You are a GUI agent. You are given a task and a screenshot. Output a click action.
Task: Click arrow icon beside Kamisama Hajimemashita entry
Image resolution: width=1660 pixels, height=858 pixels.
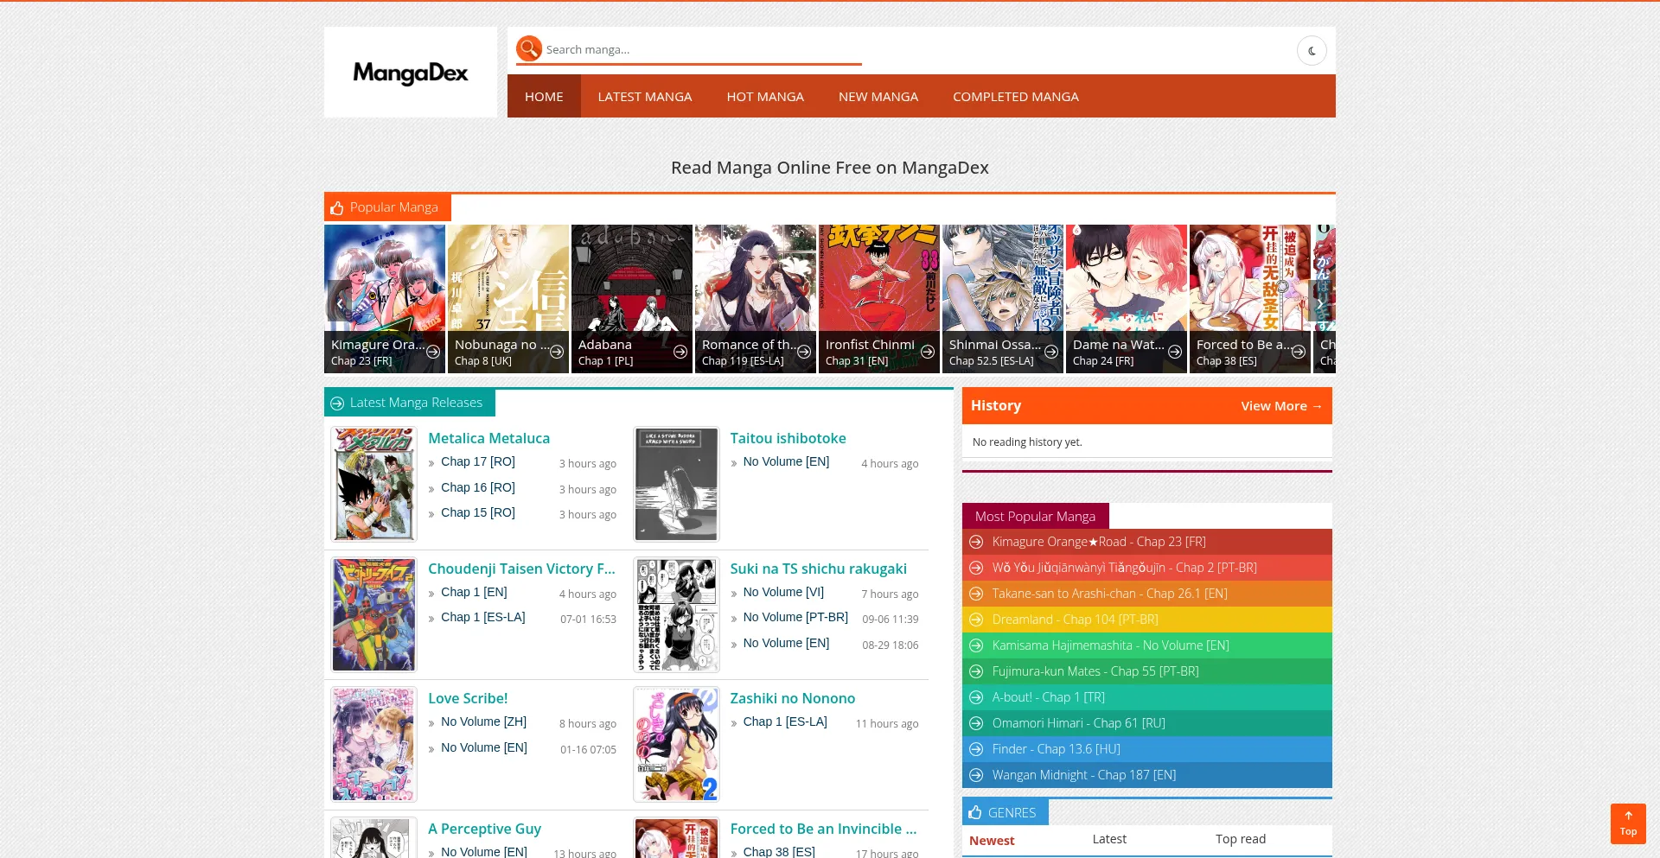point(976,645)
